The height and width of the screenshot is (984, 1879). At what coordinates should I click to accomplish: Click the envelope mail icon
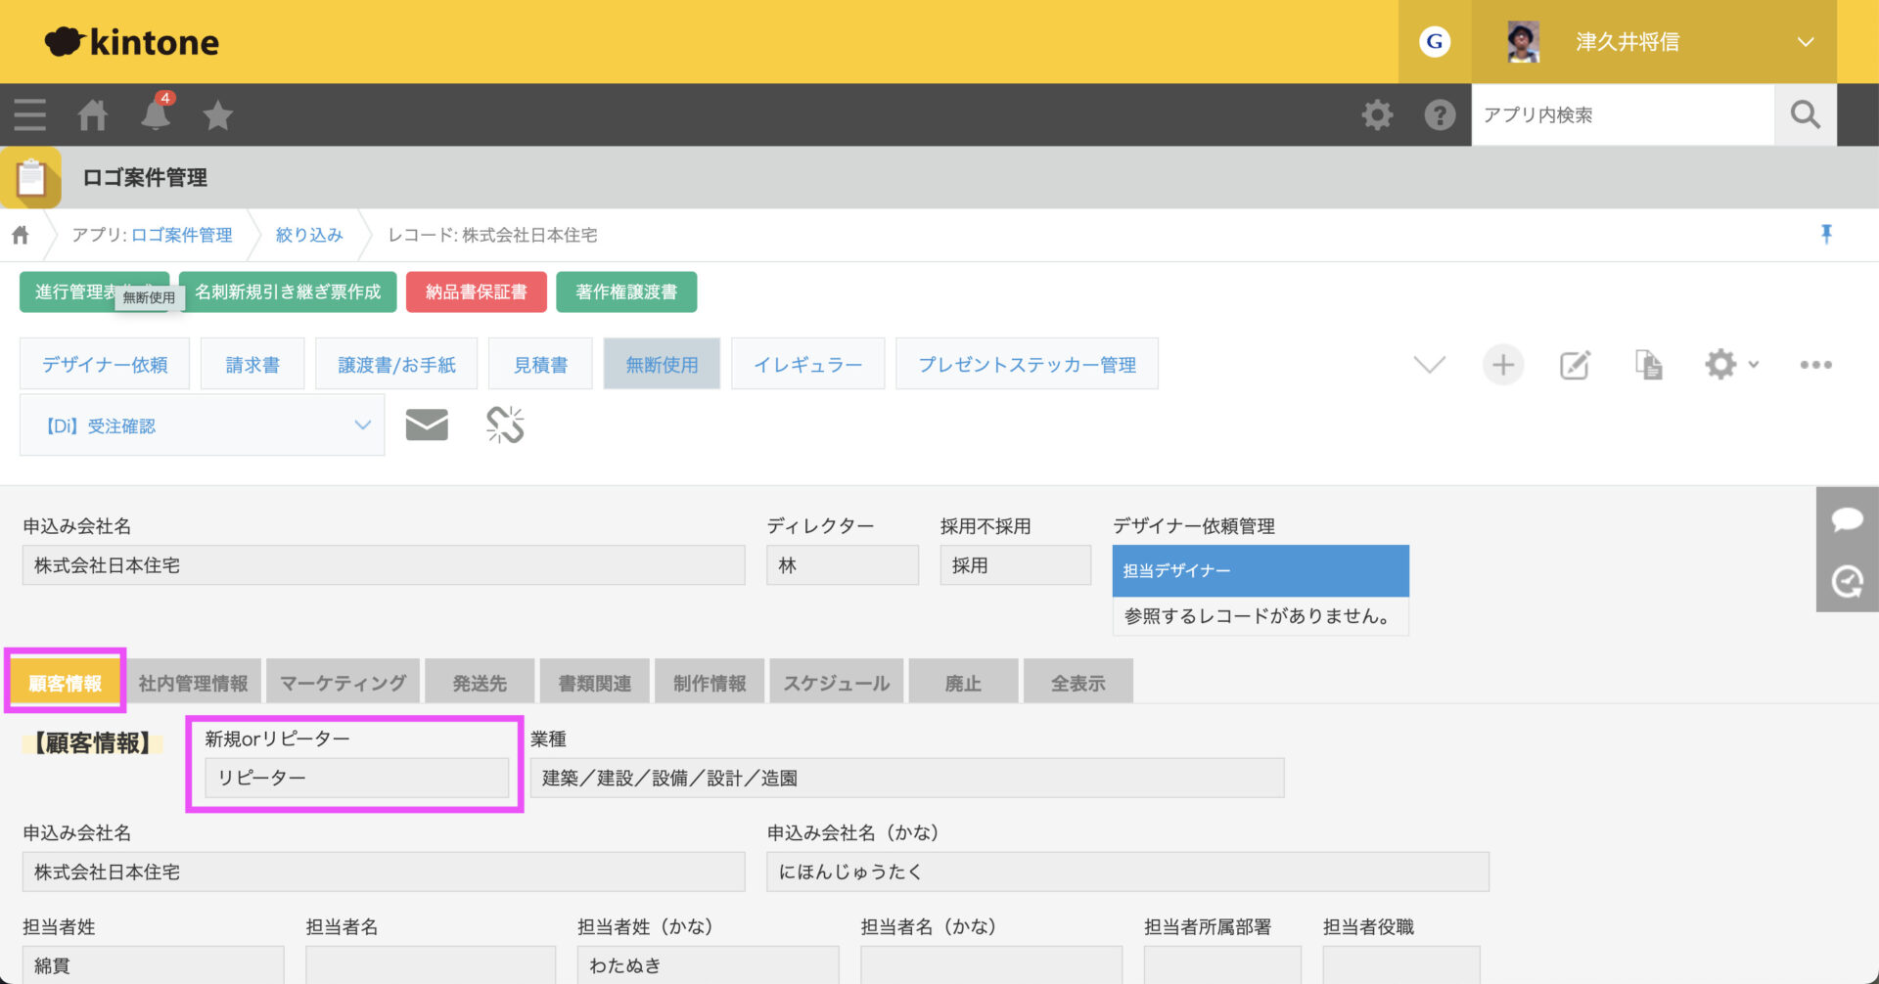click(427, 425)
